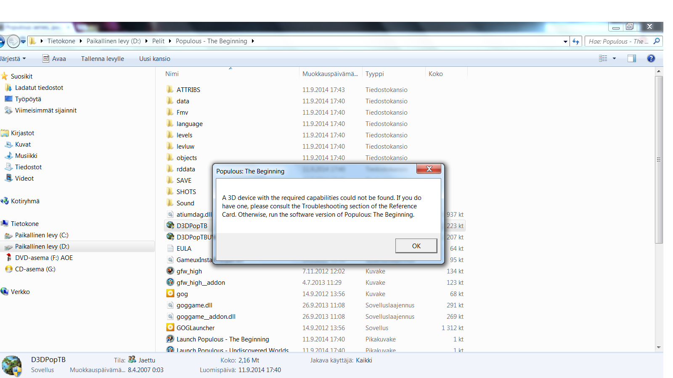
Task: Select the D3DPopTBU application icon
Action: tap(170, 237)
